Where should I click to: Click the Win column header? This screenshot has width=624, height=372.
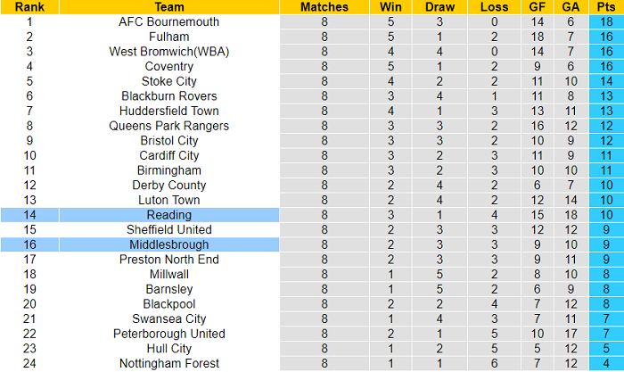[390, 6]
